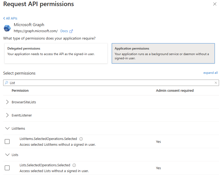Click the Microsoft Graph title text

(x=29, y=25)
